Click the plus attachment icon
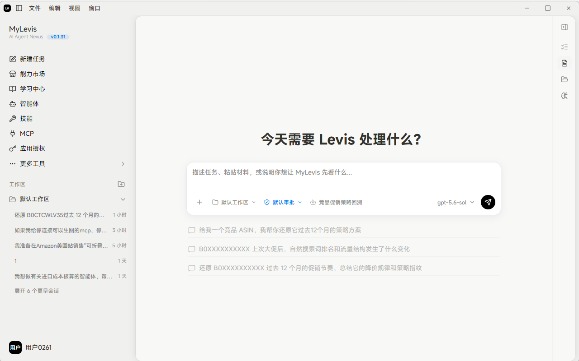The width and height of the screenshot is (579, 361). point(199,202)
